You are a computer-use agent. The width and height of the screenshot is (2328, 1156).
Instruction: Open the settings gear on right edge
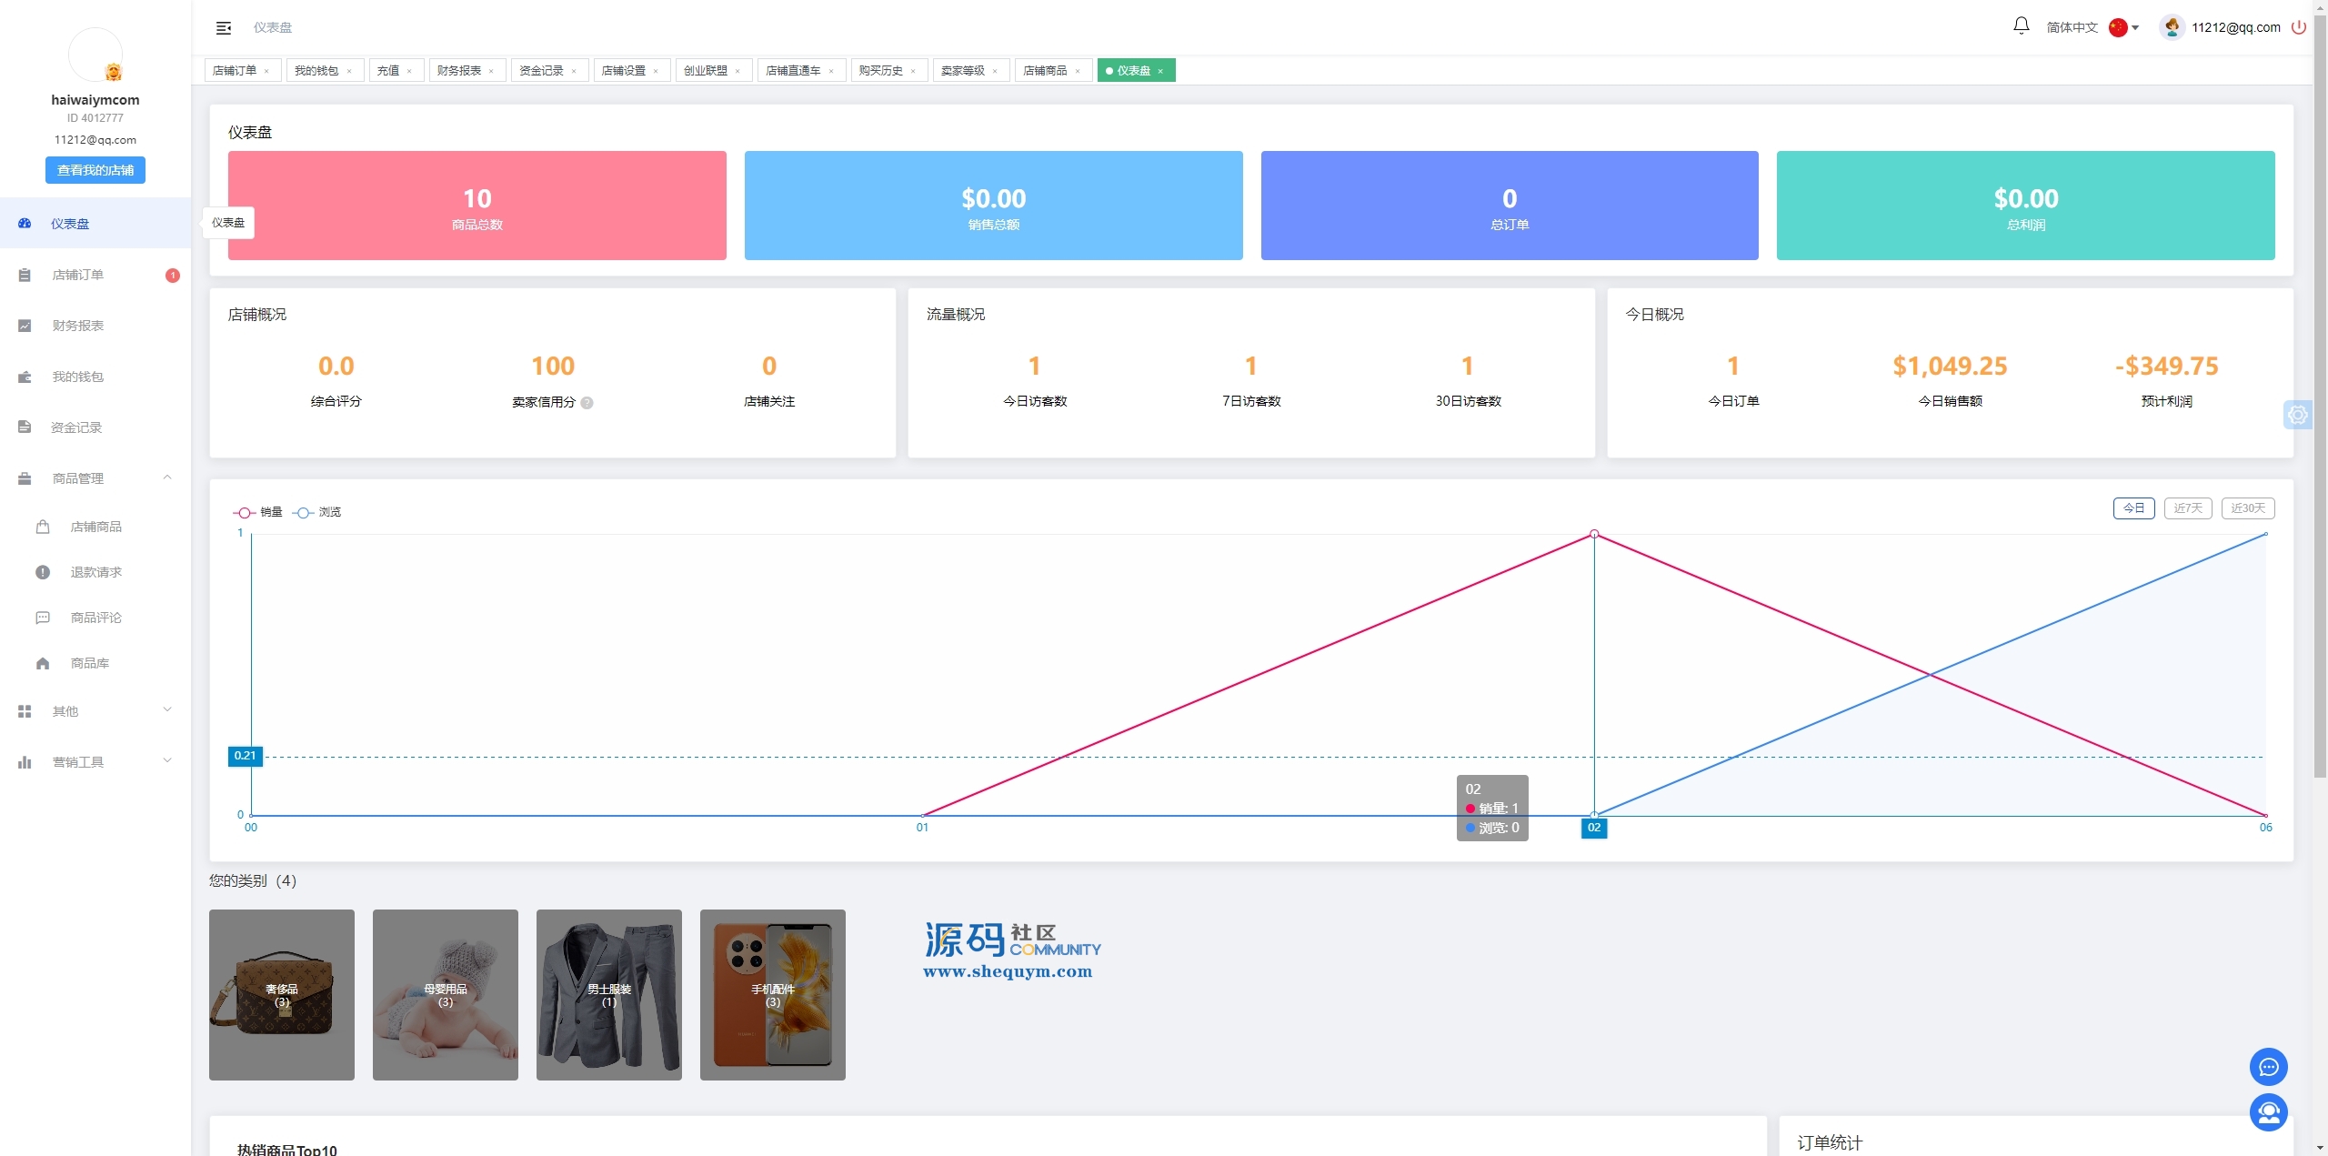(2298, 415)
